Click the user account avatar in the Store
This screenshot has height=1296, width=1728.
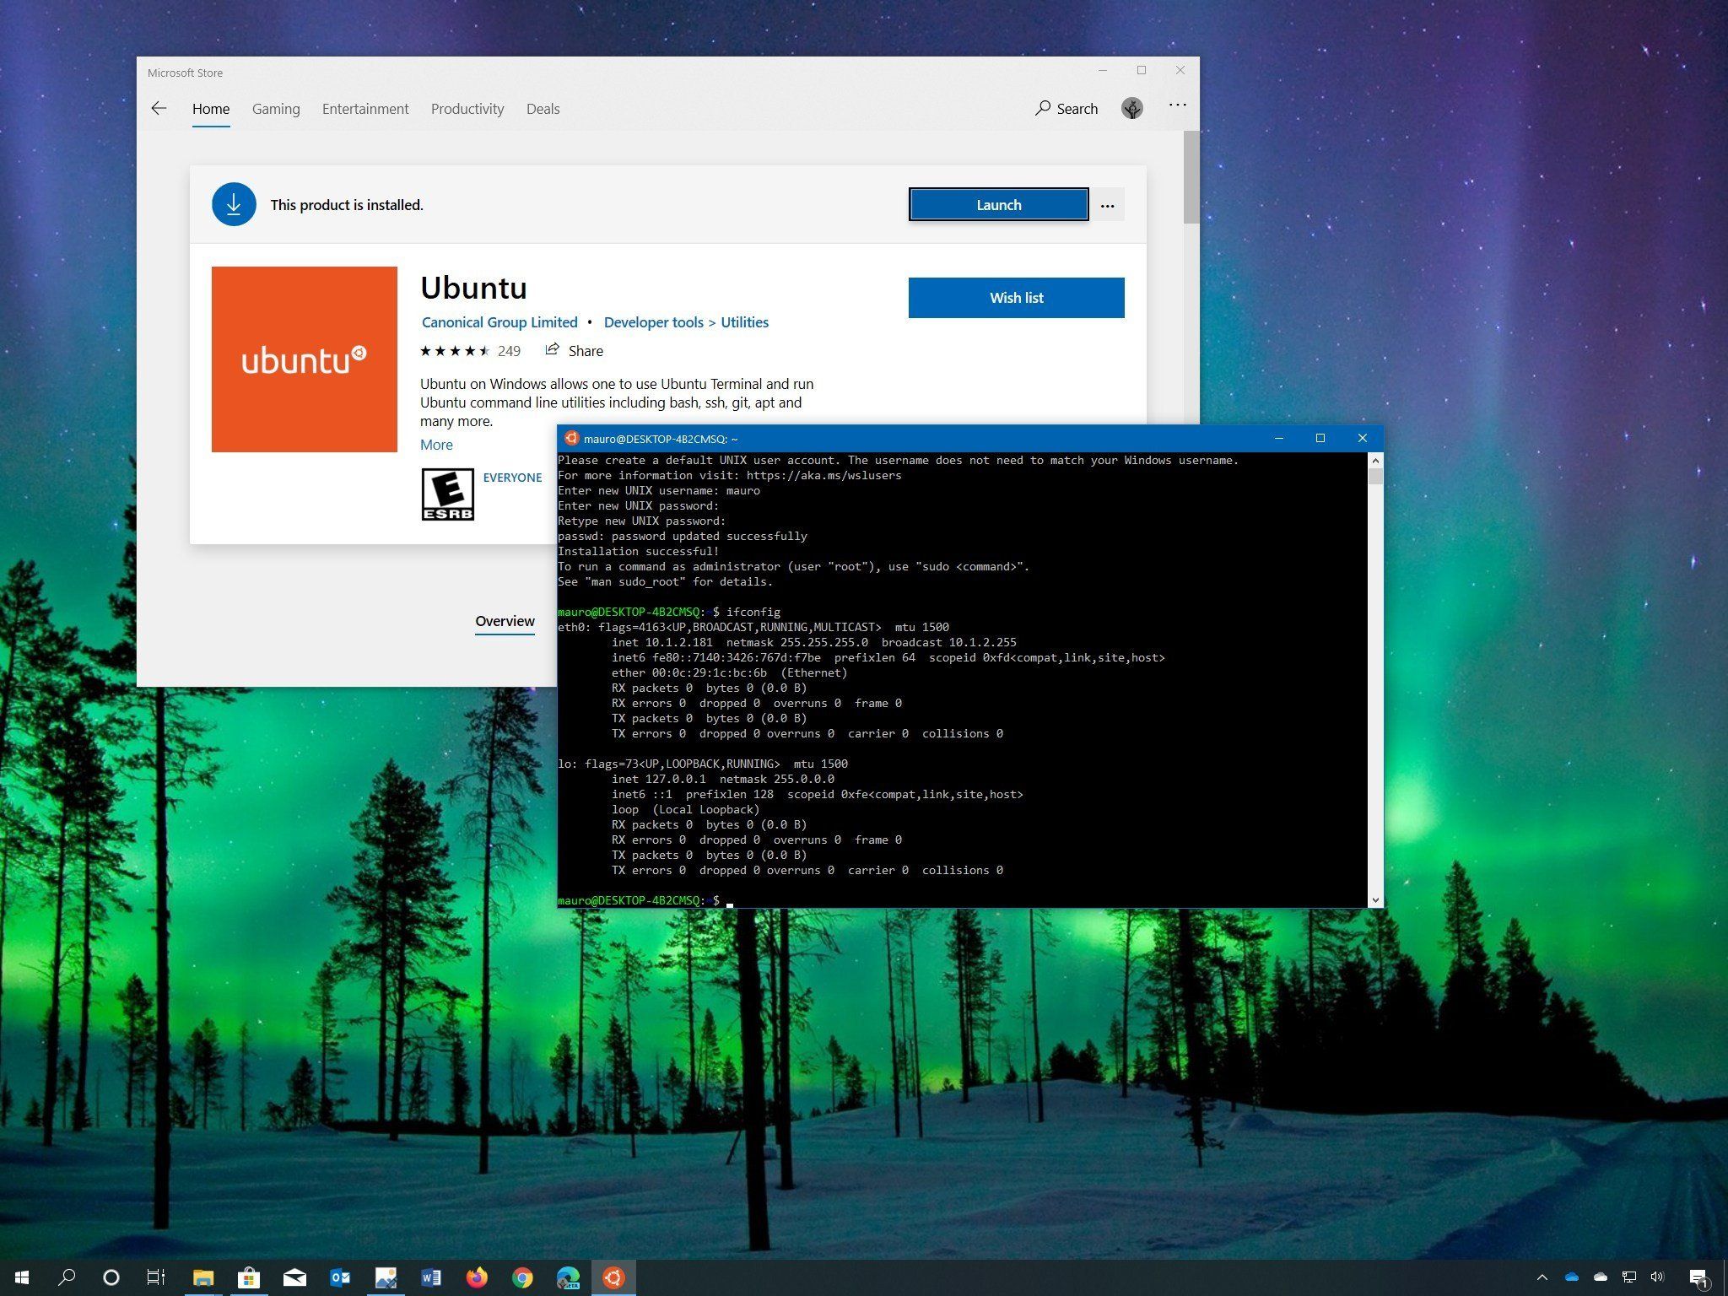[1131, 108]
